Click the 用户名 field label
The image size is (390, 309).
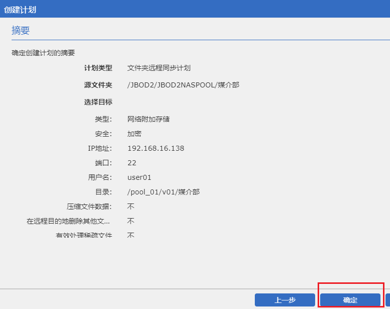pyautogui.click(x=100, y=177)
